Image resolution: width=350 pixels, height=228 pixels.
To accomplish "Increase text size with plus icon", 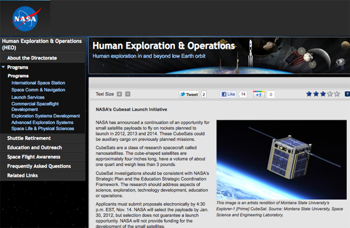I will point(120,94).
